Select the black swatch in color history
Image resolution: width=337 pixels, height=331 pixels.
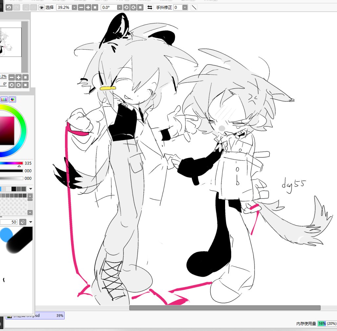click(x=14, y=189)
